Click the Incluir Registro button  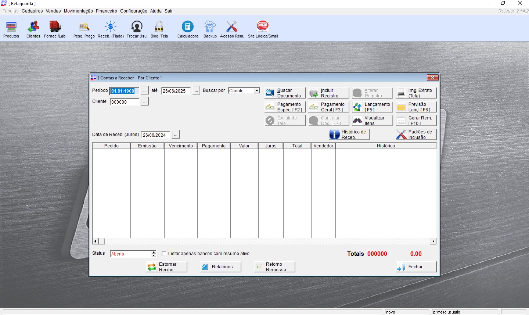pyautogui.click(x=329, y=93)
